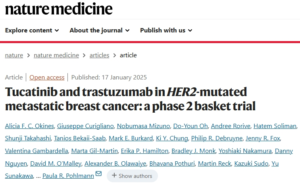Expand the Explore content menu
The height and width of the screenshot is (185, 300).
tap(32, 30)
